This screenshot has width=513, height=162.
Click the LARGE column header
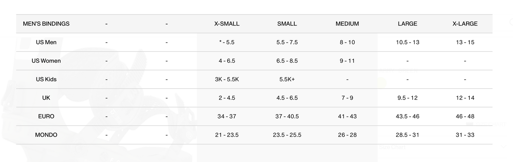point(408,24)
